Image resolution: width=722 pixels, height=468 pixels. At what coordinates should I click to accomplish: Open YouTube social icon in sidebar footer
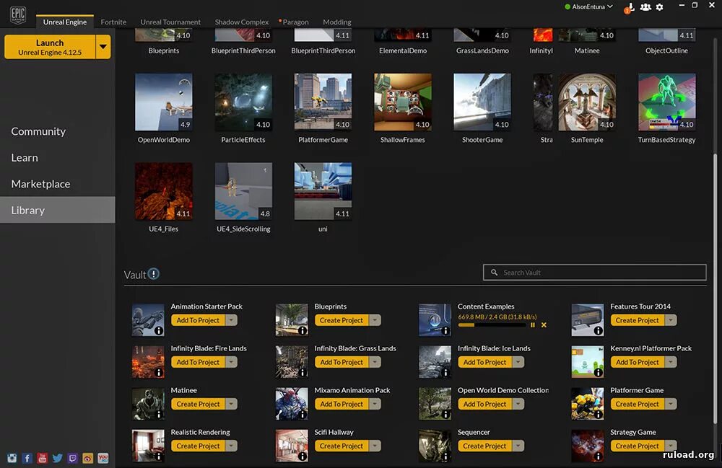pyautogui.click(x=43, y=458)
